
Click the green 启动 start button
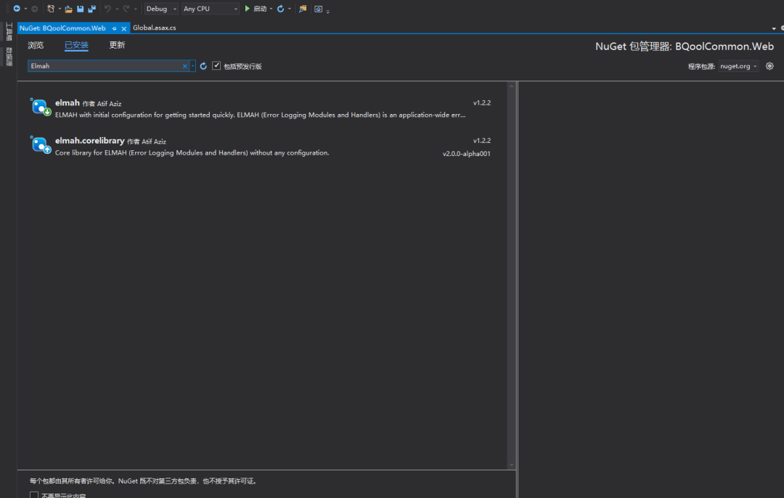click(x=256, y=9)
